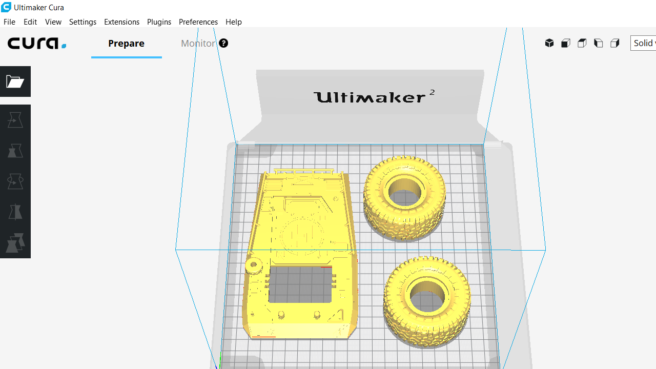The height and width of the screenshot is (369, 656).
Task: Open the File menu
Action: click(x=9, y=22)
